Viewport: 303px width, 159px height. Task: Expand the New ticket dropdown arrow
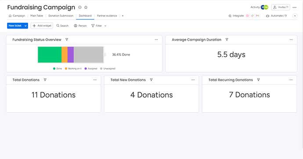coord(25,26)
